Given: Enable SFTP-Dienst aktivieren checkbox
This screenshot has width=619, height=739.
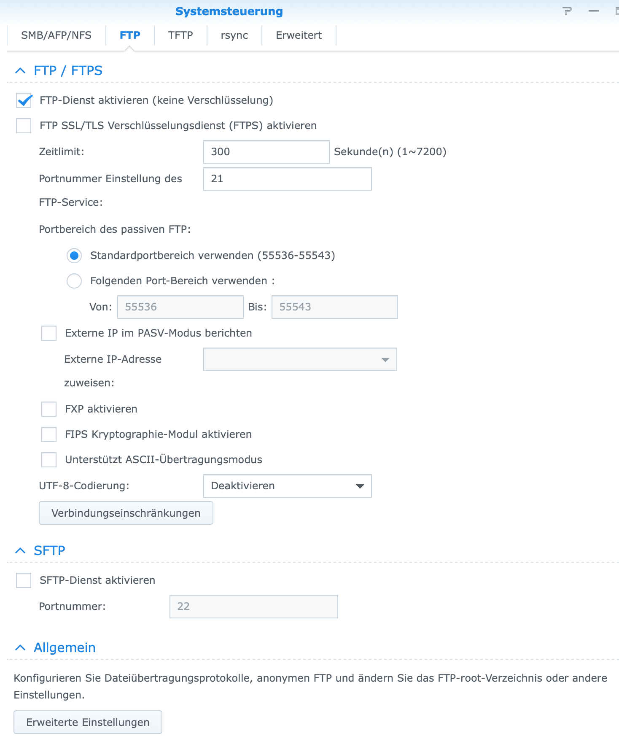Looking at the screenshot, I should pos(24,580).
